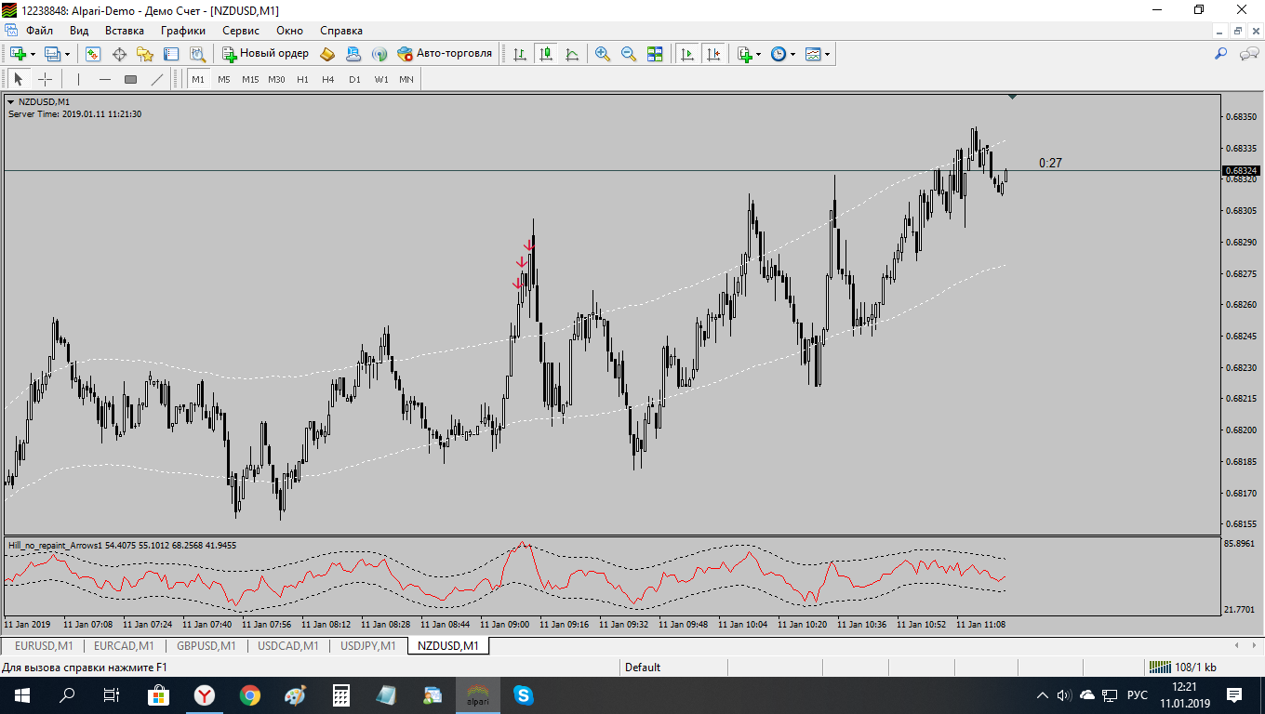Switch to the USDJPY,M1 chart tab
The image size is (1265, 714).
pos(368,645)
